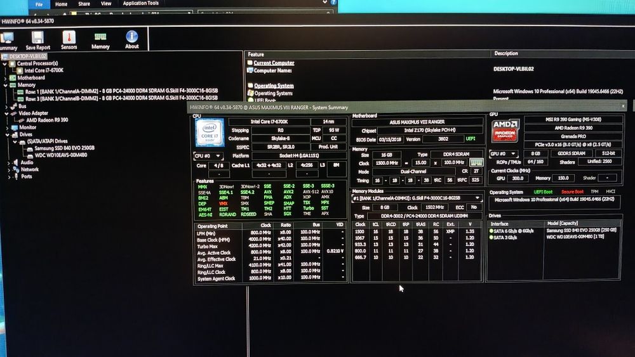Viewport: 635px width, 357px height.
Task: Click the BIOS Version field 3802
Action: (443, 139)
